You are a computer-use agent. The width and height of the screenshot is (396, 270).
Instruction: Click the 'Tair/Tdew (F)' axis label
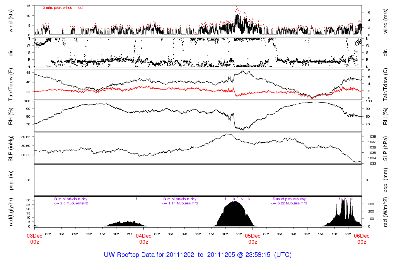click(10, 84)
